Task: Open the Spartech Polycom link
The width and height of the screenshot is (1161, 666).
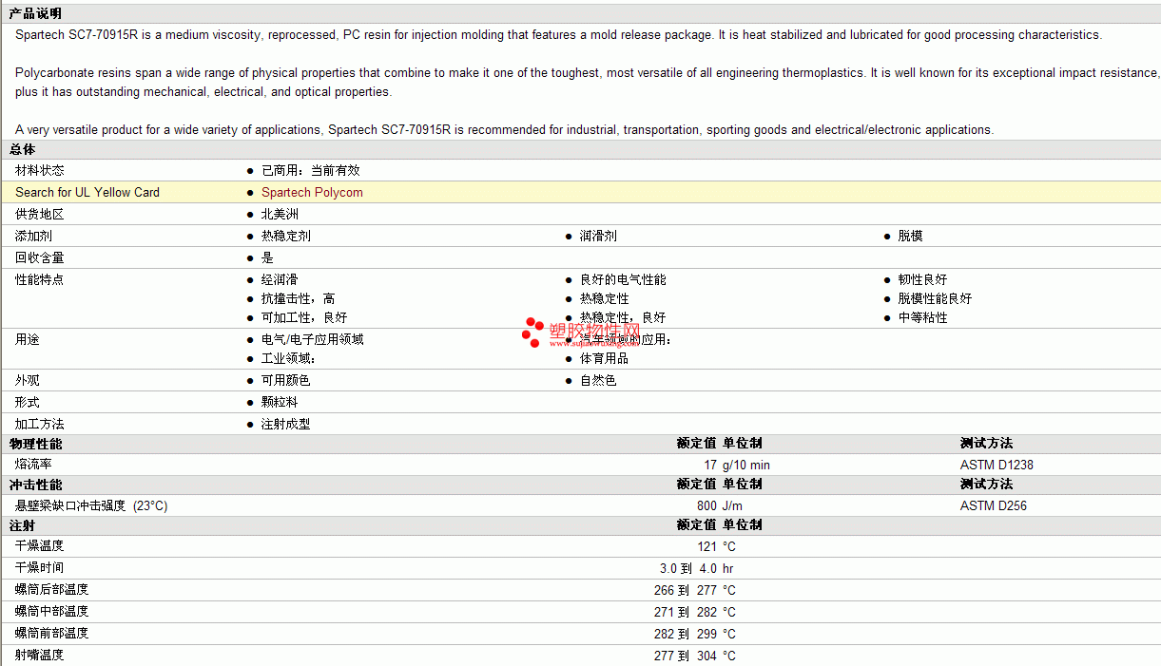Action: [312, 192]
